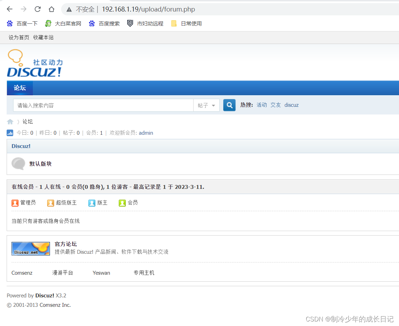399x326 pixels.
Task: Click the green 会员 group icon
Action: pos(122,202)
